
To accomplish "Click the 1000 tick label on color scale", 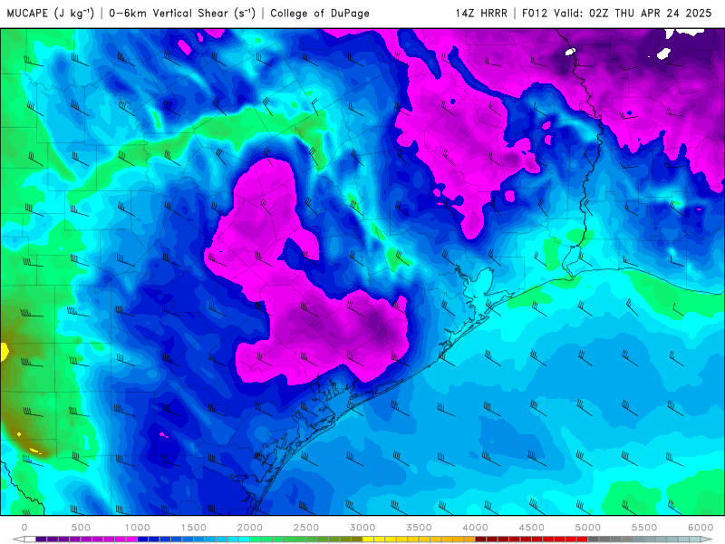I will click(x=137, y=528).
